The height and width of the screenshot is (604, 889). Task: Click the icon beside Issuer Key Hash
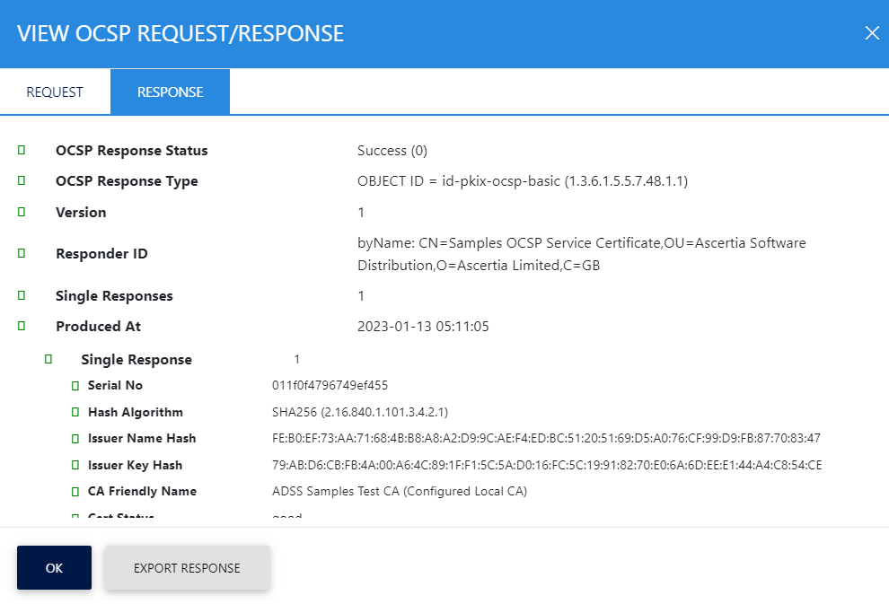pyautogui.click(x=75, y=465)
